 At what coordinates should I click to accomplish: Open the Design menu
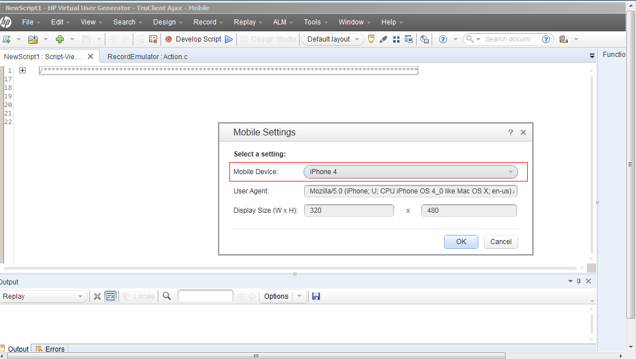point(167,22)
